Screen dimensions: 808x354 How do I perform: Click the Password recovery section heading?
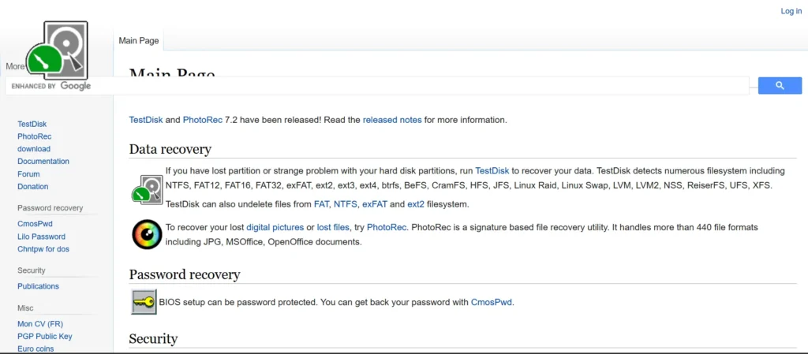[x=185, y=274]
